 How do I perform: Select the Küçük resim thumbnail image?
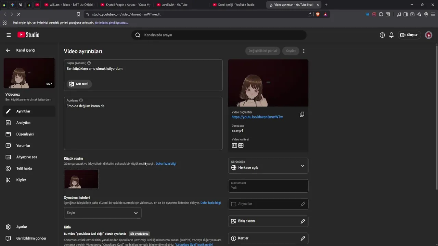pyautogui.click(x=81, y=179)
